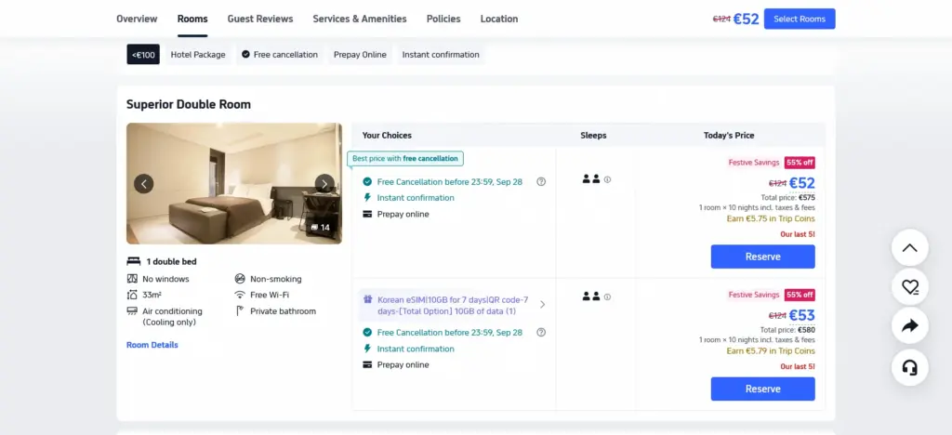This screenshot has height=435, width=952.
Task: Show previous photo of Superior Double Room
Action: coord(144,184)
